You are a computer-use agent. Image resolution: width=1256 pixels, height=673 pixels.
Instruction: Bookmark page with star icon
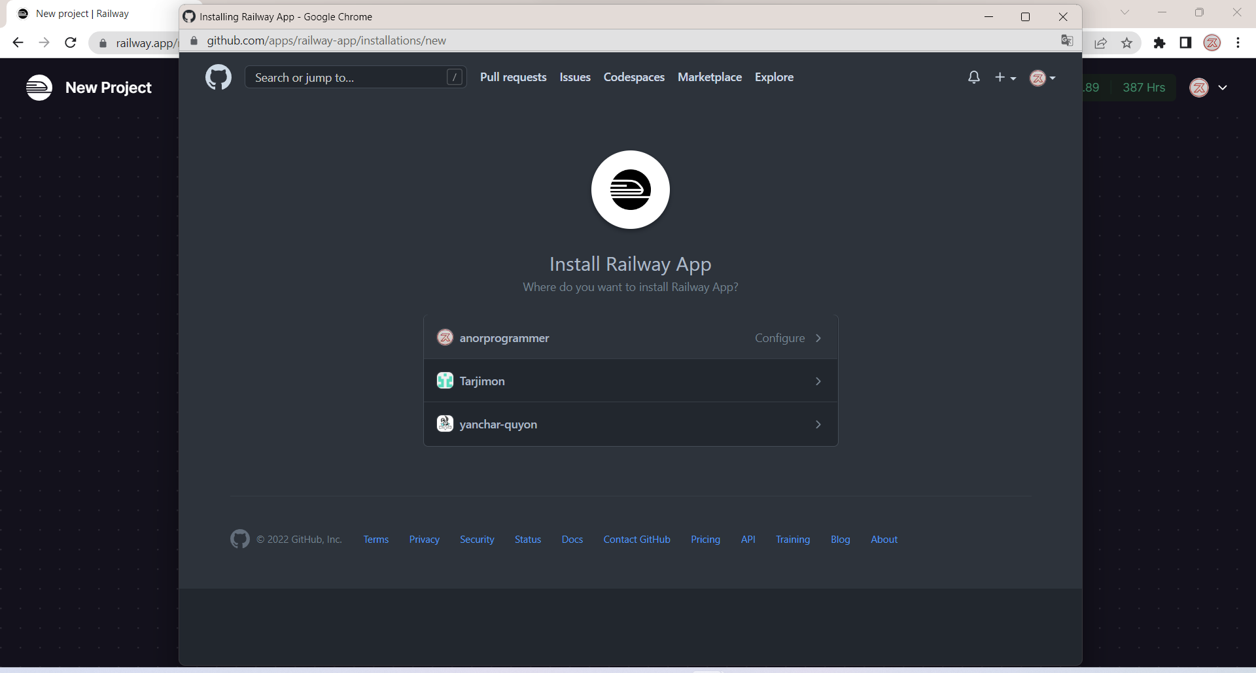click(x=1126, y=43)
